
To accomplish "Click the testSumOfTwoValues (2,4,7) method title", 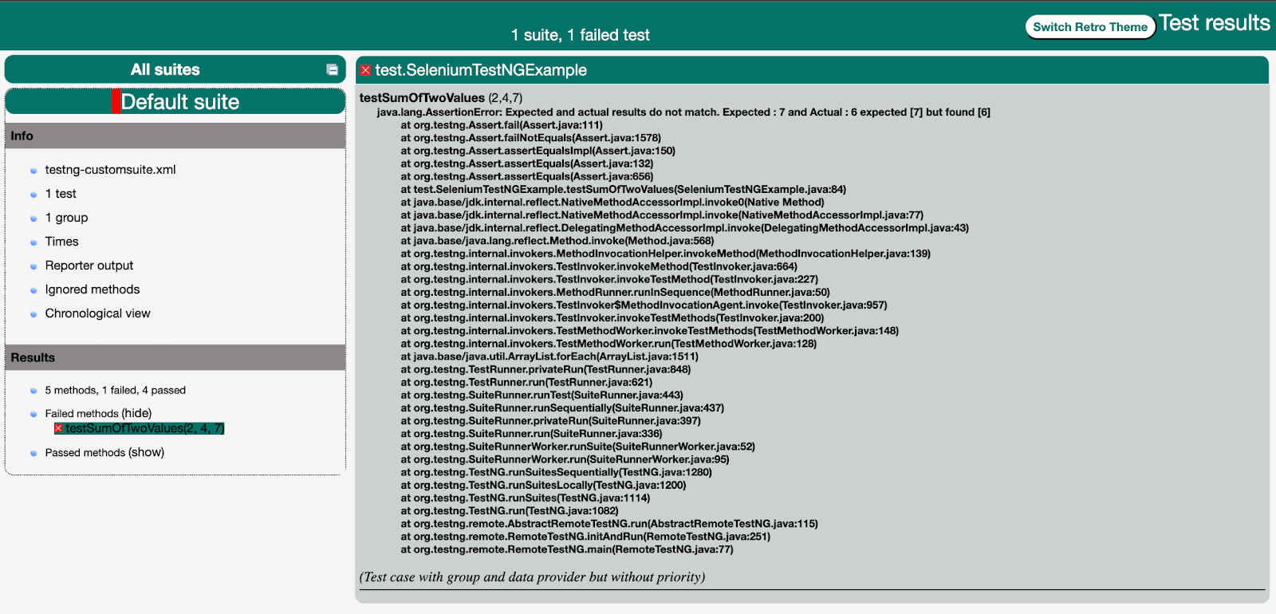I will pyautogui.click(x=441, y=98).
